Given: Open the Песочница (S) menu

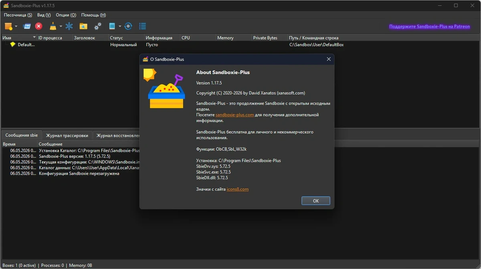Looking at the screenshot, I should click(x=18, y=15).
